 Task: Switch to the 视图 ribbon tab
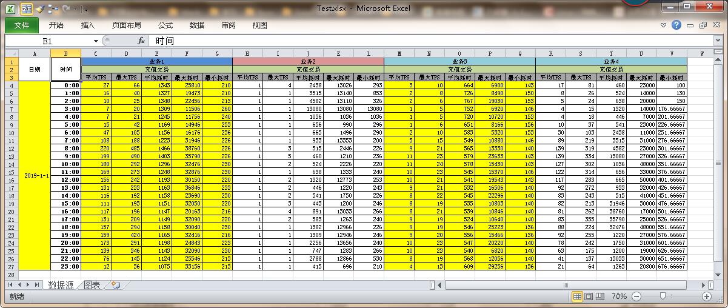coord(260,25)
